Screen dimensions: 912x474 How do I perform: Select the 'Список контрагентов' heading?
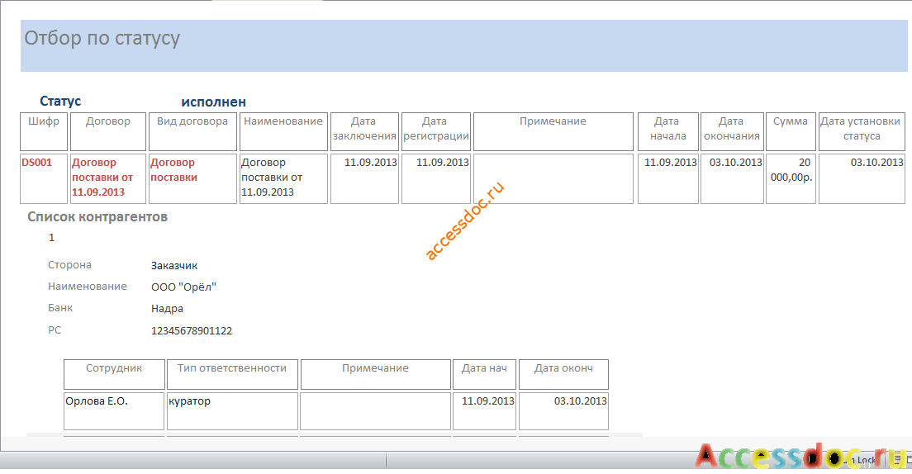(97, 217)
